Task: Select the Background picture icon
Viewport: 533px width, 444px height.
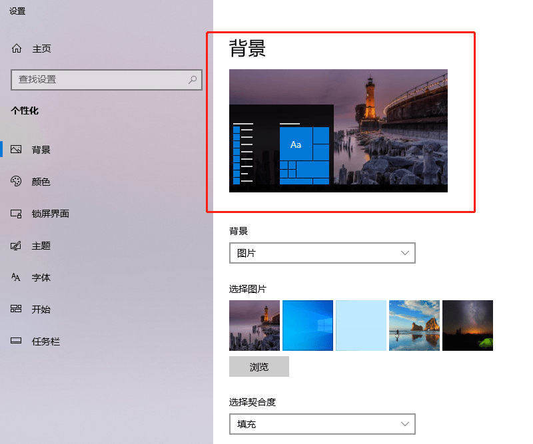Action: [x=17, y=150]
